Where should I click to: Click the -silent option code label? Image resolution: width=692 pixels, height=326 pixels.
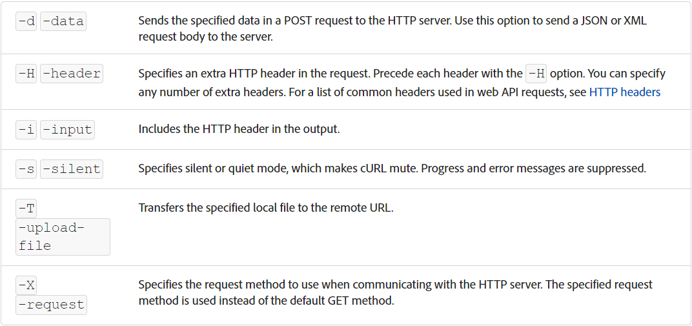pyautogui.click(x=72, y=169)
